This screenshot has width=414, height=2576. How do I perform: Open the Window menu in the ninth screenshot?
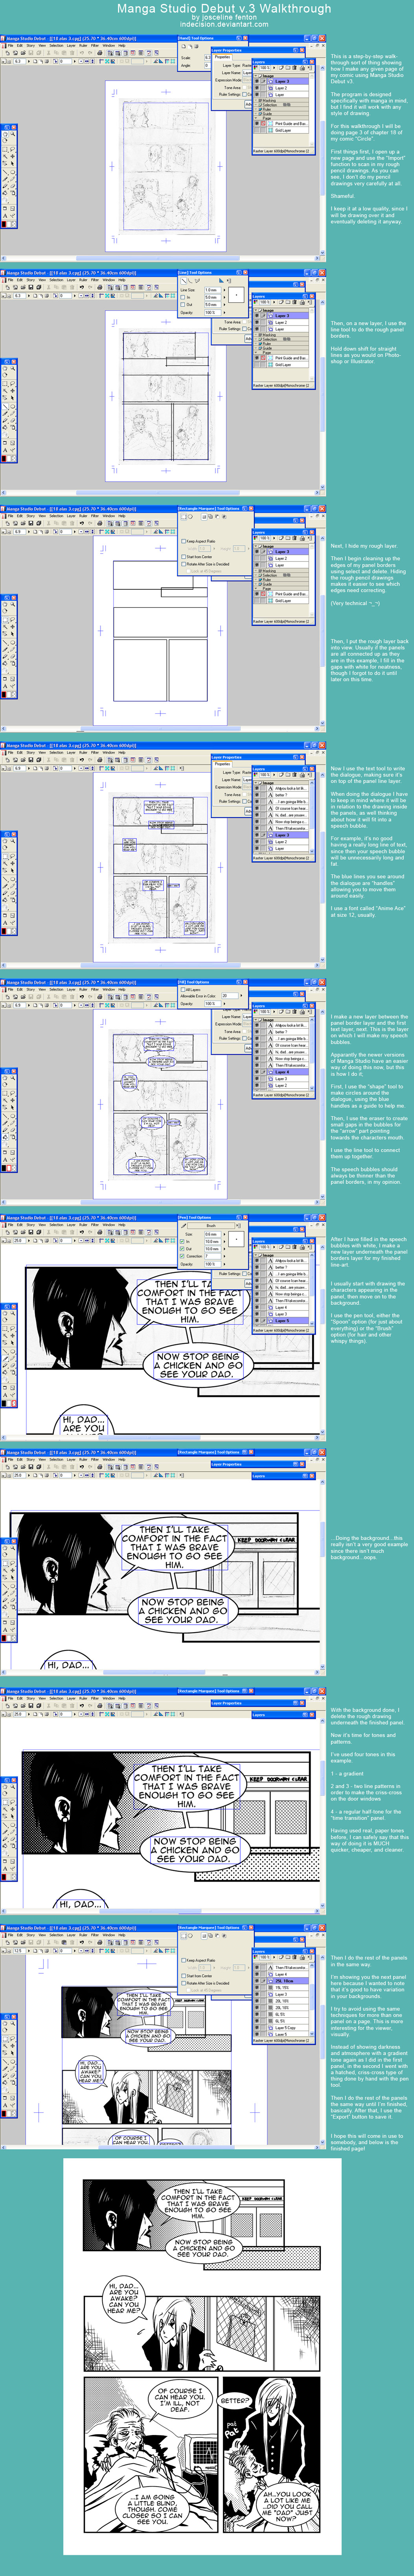[x=108, y=1934]
